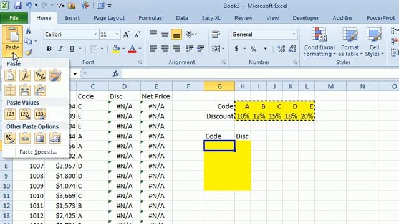
Task: Switch to the Insert tab
Action: point(72,18)
